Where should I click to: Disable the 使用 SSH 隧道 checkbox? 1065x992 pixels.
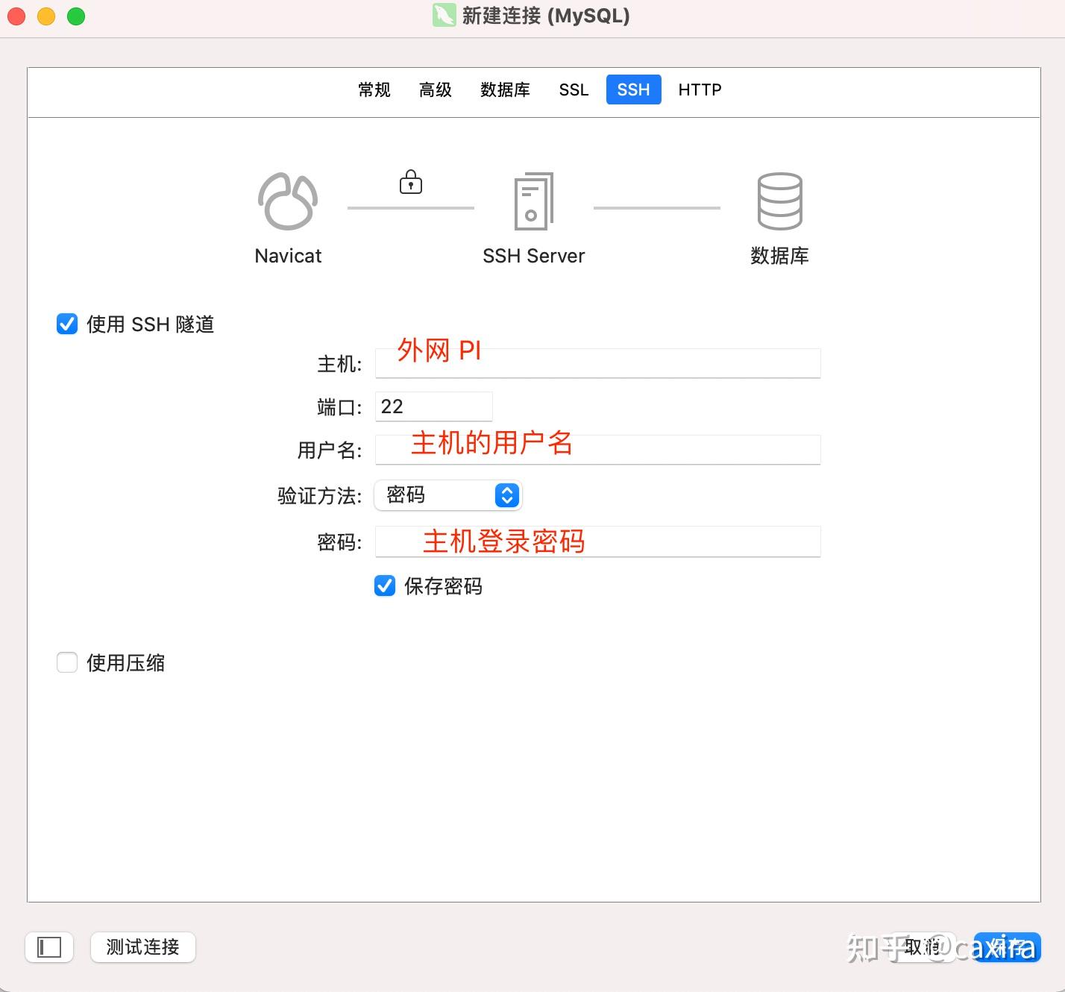66,324
